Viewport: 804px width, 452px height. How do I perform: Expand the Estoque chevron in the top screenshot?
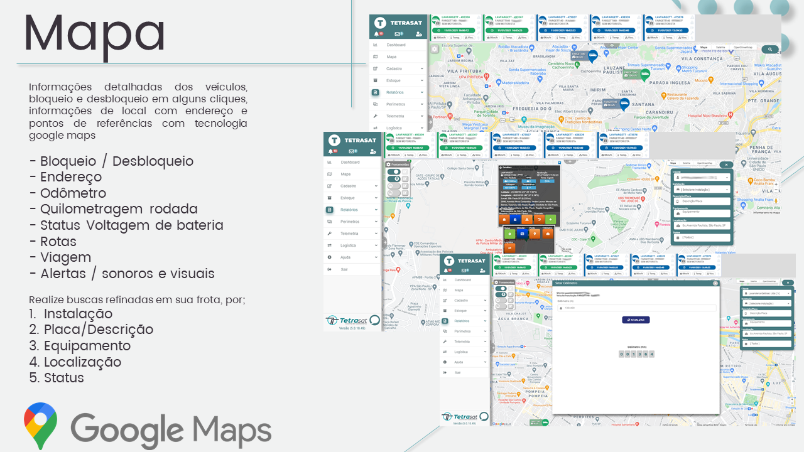click(x=422, y=80)
